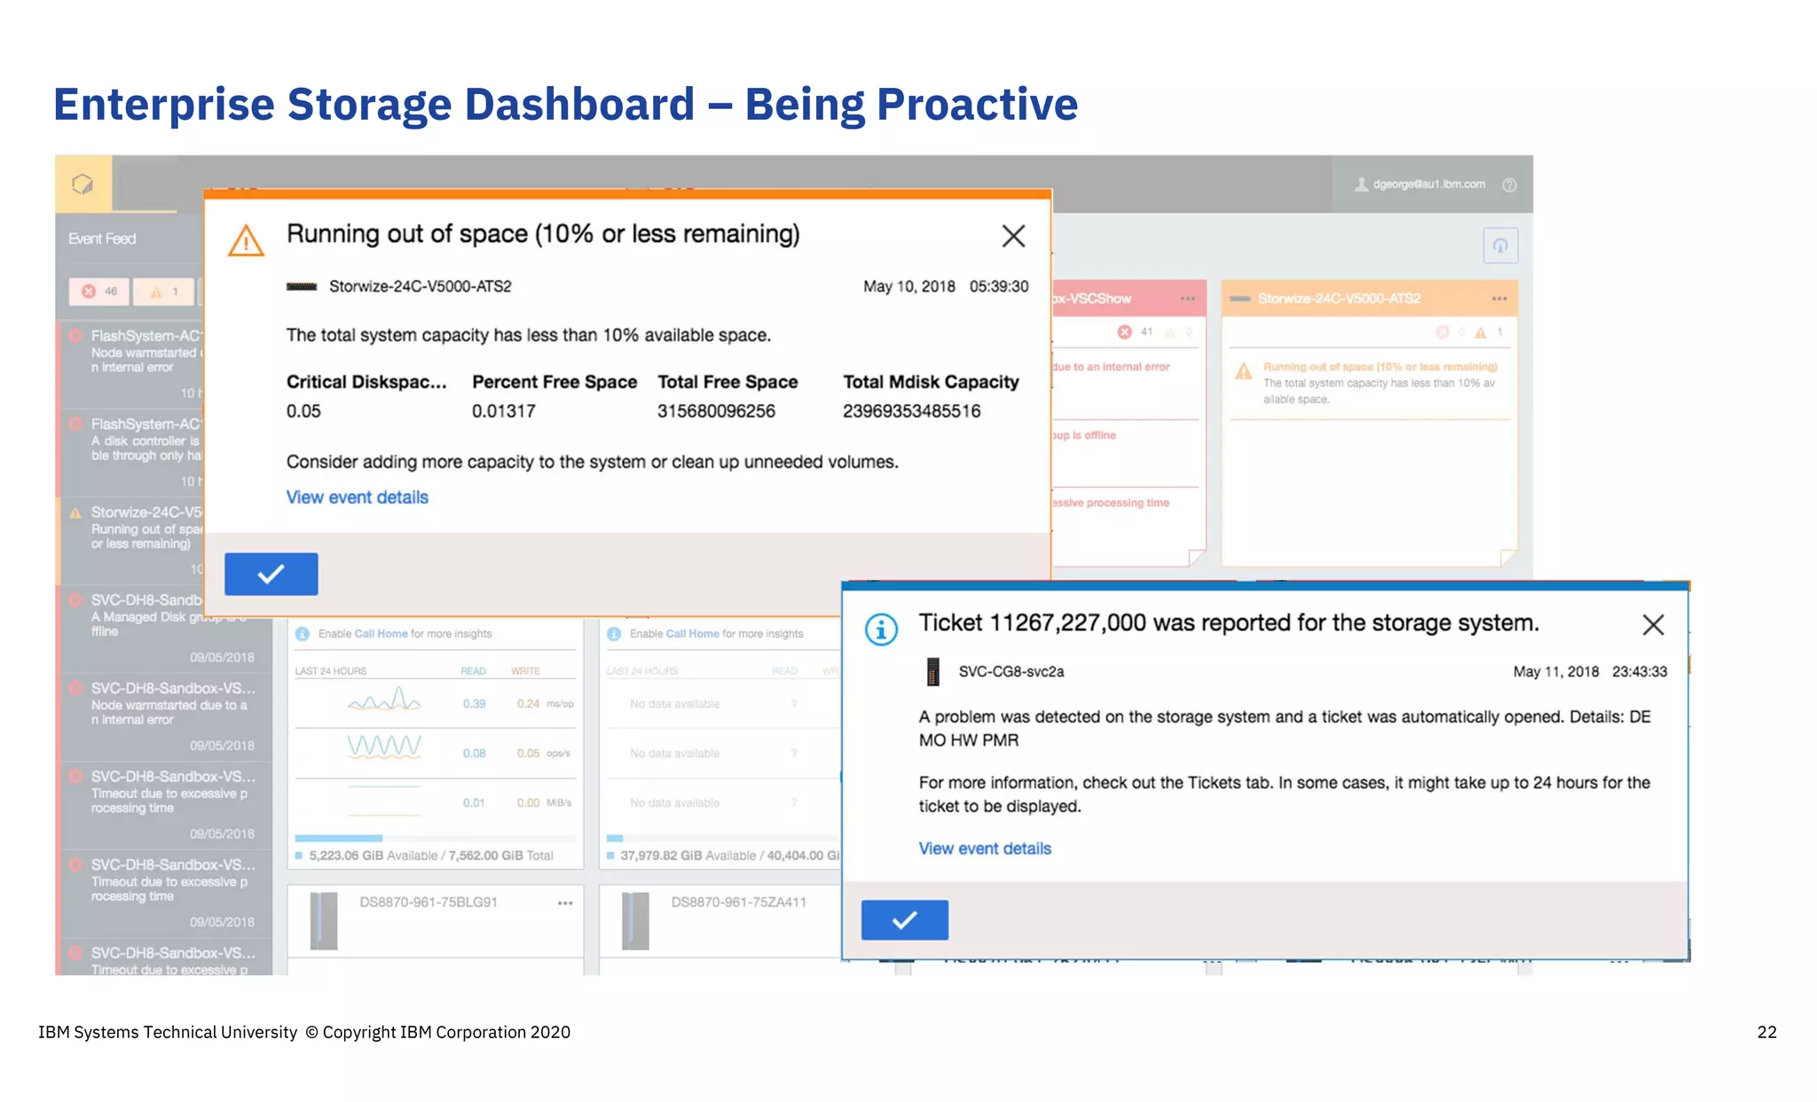Close the Running out of space dialog
The width and height of the screenshot is (1817, 1102).
[1013, 236]
